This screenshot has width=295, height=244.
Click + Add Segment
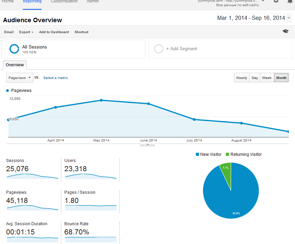tap(182, 49)
